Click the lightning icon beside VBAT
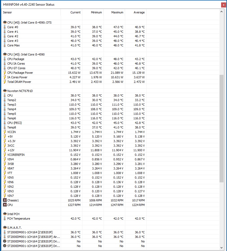 5,168
